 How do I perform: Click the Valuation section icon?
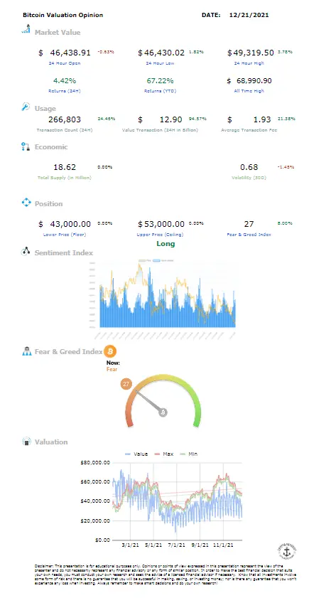(x=26, y=442)
